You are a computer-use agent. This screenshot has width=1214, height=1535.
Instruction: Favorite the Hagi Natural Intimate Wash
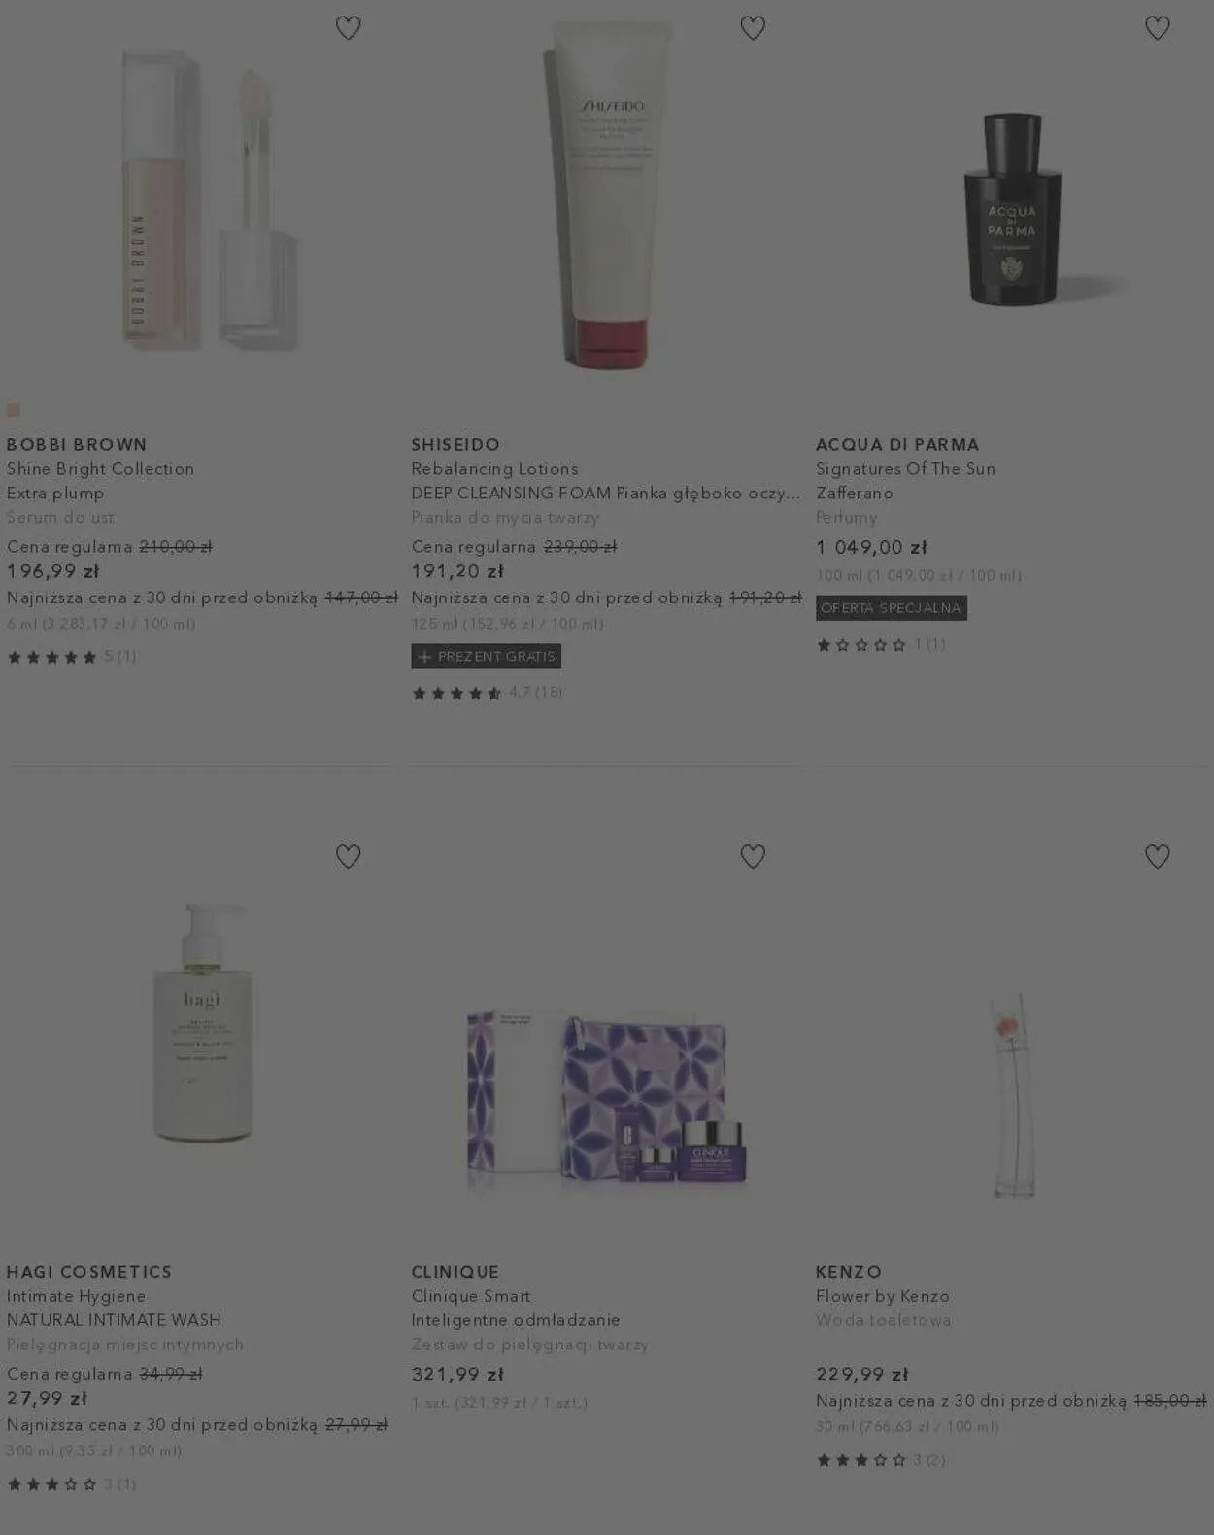(348, 856)
